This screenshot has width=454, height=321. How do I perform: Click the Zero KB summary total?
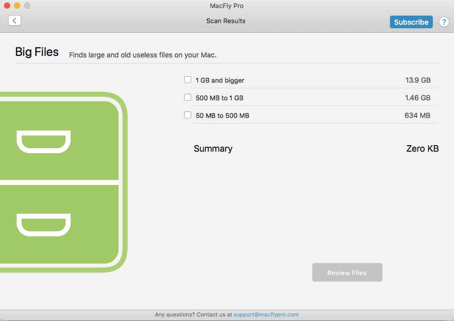click(x=422, y=149)
